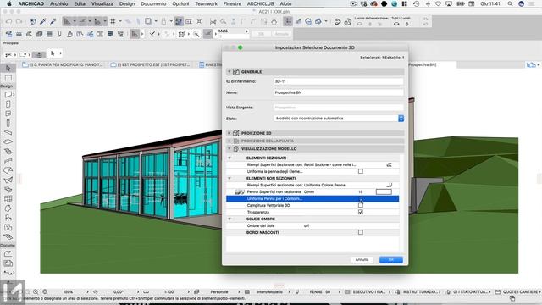Collapse the Elementi Non Sezionati group
This screenshot has height=305, width=542.
[x=230, y=179]
